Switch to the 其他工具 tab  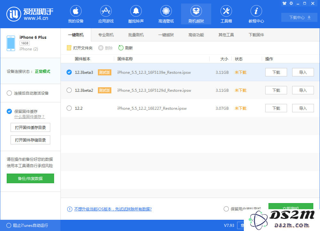(x=226, y=35)
